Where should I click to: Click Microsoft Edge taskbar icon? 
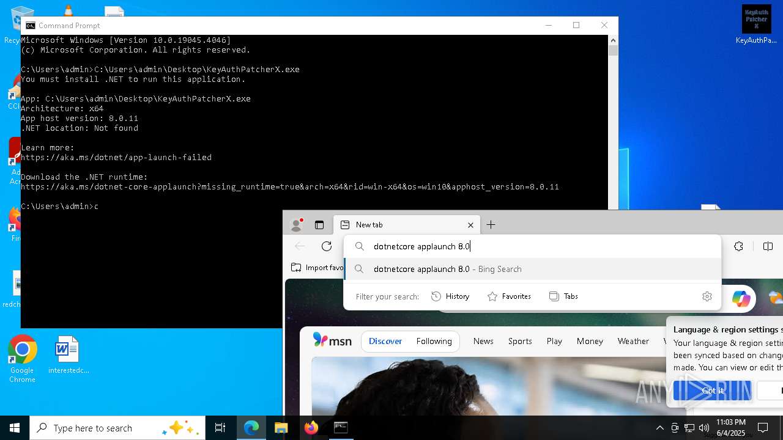251,428
